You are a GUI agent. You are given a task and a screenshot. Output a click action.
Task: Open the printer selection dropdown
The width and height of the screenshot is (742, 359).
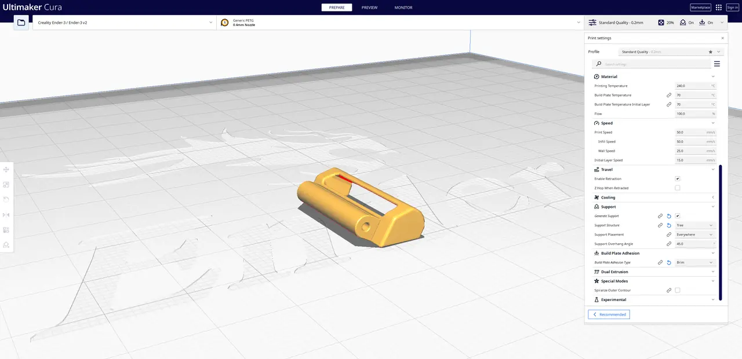(x=125, y=23)
